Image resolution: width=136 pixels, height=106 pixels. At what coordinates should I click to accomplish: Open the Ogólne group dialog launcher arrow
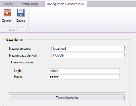pos(27,31)
